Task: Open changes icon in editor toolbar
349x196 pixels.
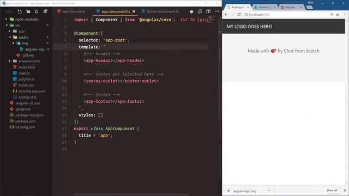Action: point(191,11)
